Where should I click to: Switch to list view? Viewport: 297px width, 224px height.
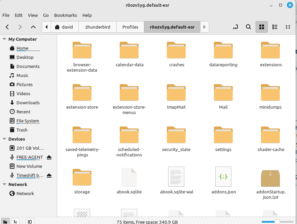[274, 27]
